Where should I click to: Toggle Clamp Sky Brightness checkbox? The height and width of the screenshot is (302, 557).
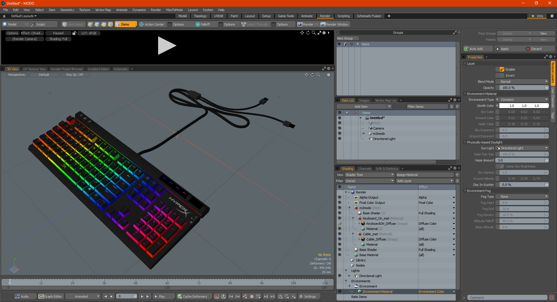tap(502, 166)
